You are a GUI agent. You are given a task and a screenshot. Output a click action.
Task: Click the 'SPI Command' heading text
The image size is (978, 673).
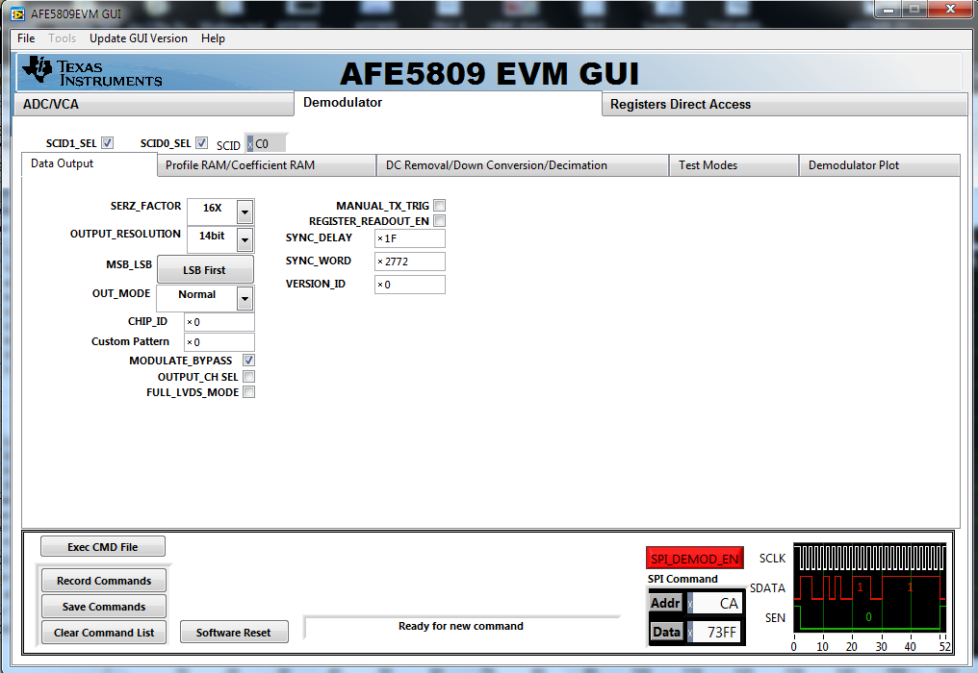[682, 579]
